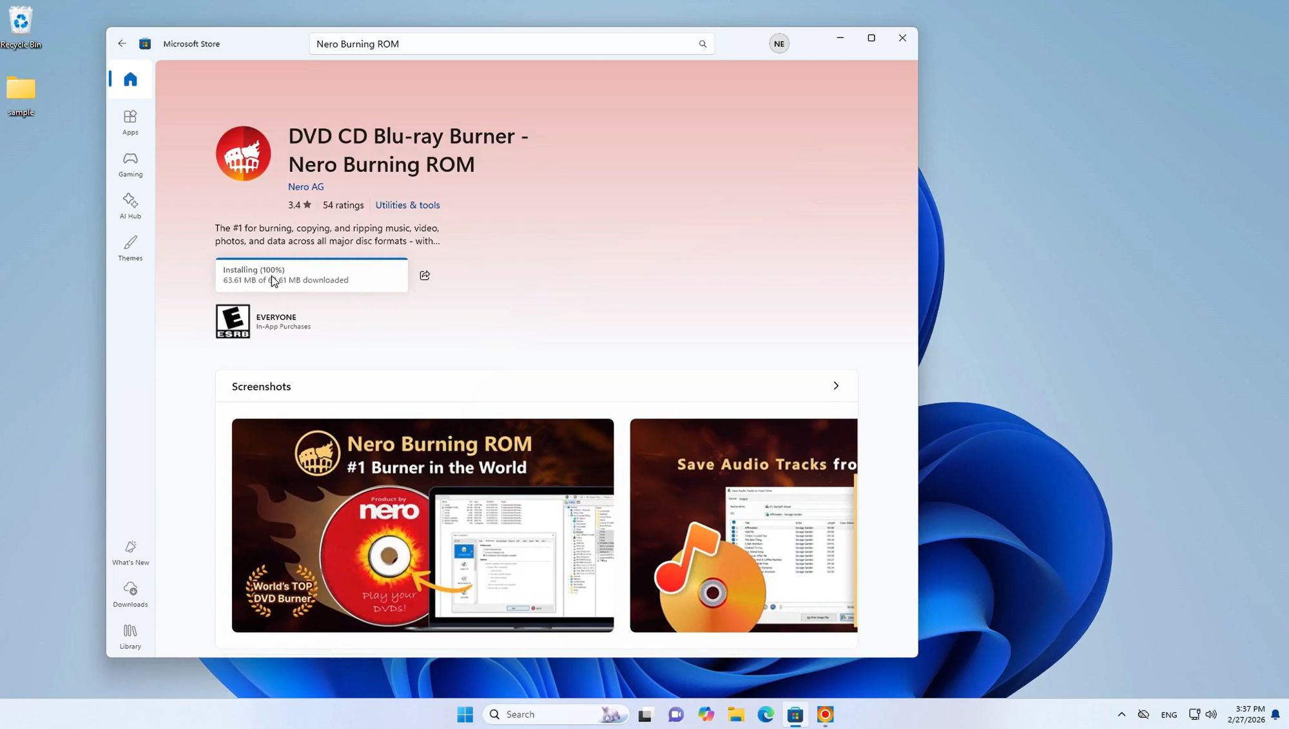Open the ENG language switcher
Viewport: 1289px width, 729px height.
1168,714
